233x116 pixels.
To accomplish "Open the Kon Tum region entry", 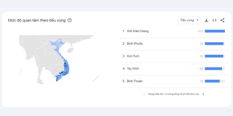I will [133, 56].
